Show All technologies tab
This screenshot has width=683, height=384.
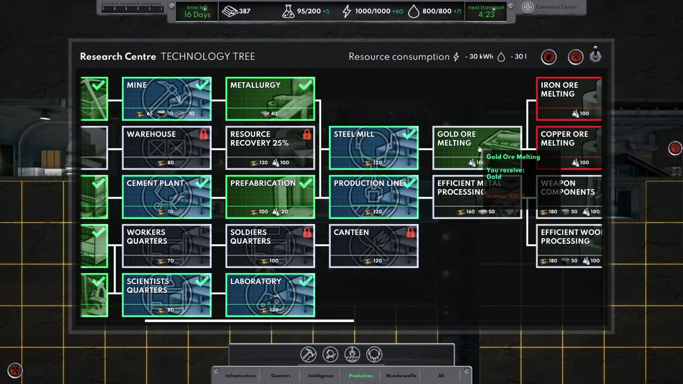(x=441, y=375)
